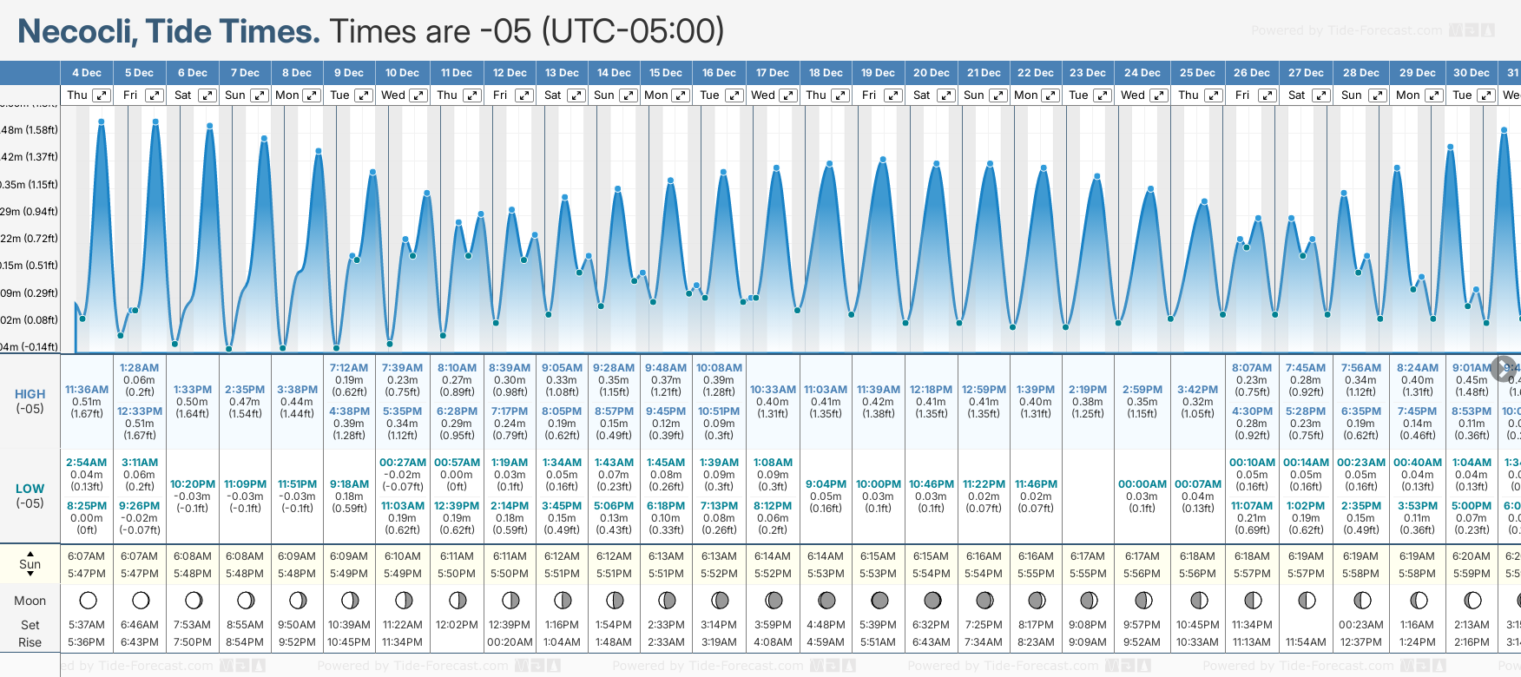Expand the Sun 21 Dec tide details
1521x677 pixels.
coord(998,95)
